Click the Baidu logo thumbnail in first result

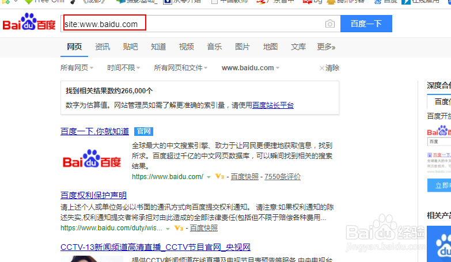(92, 159)
